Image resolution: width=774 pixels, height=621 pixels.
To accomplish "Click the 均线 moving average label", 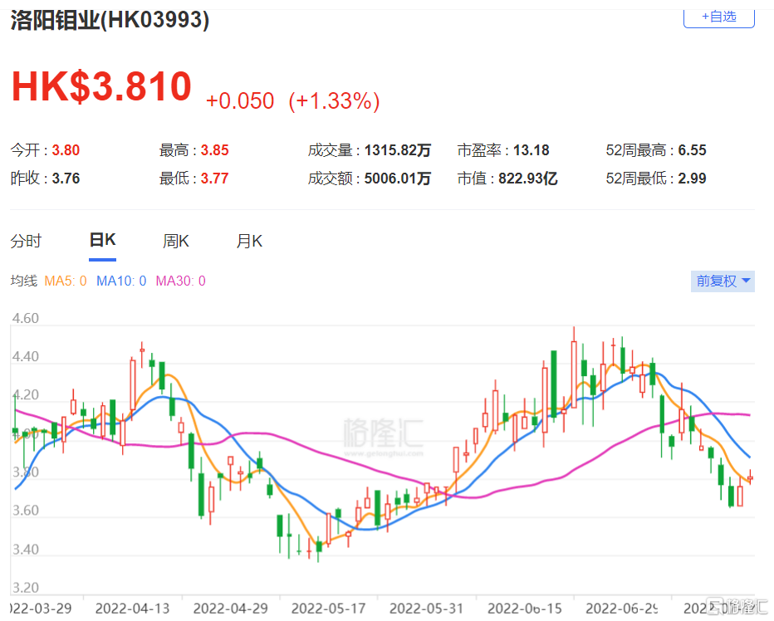I will 24,281.
